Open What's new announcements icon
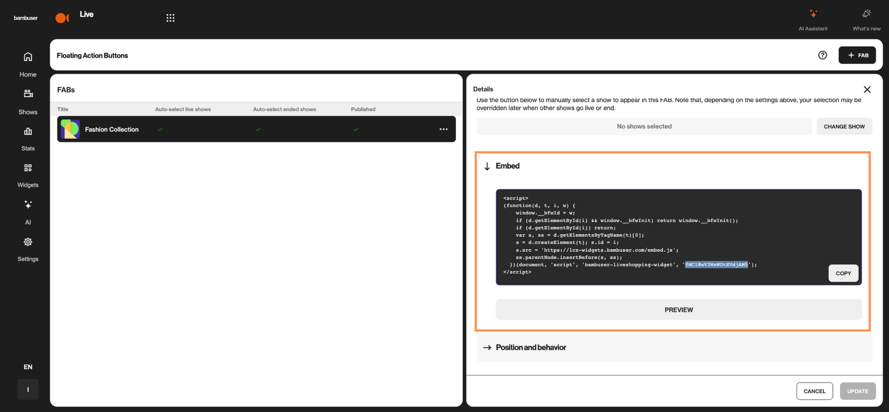This screenshot has height=412, width=889. [x=866, y=14]
